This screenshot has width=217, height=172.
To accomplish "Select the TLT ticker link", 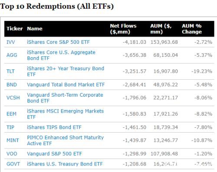I will tap(10, 71).
